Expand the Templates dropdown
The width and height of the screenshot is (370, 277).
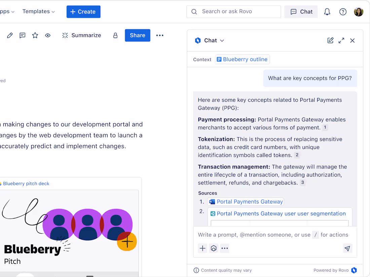38,11
